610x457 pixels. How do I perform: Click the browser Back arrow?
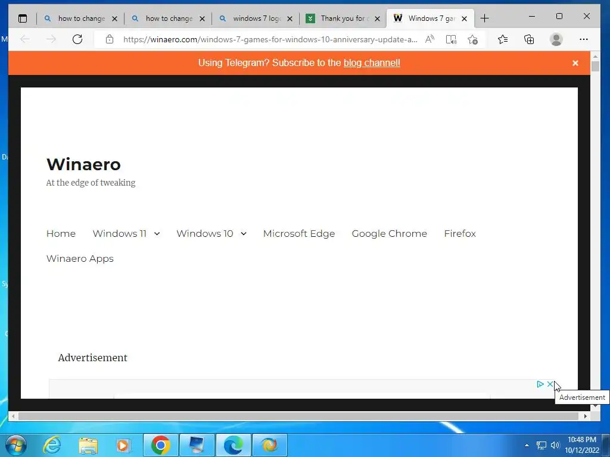point(25,39)
